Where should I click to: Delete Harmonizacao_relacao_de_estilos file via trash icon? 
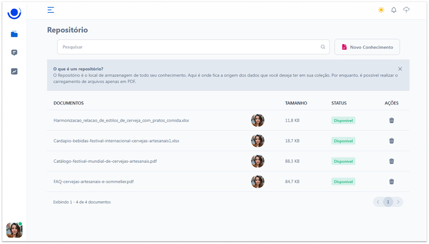tap(391, 121)
